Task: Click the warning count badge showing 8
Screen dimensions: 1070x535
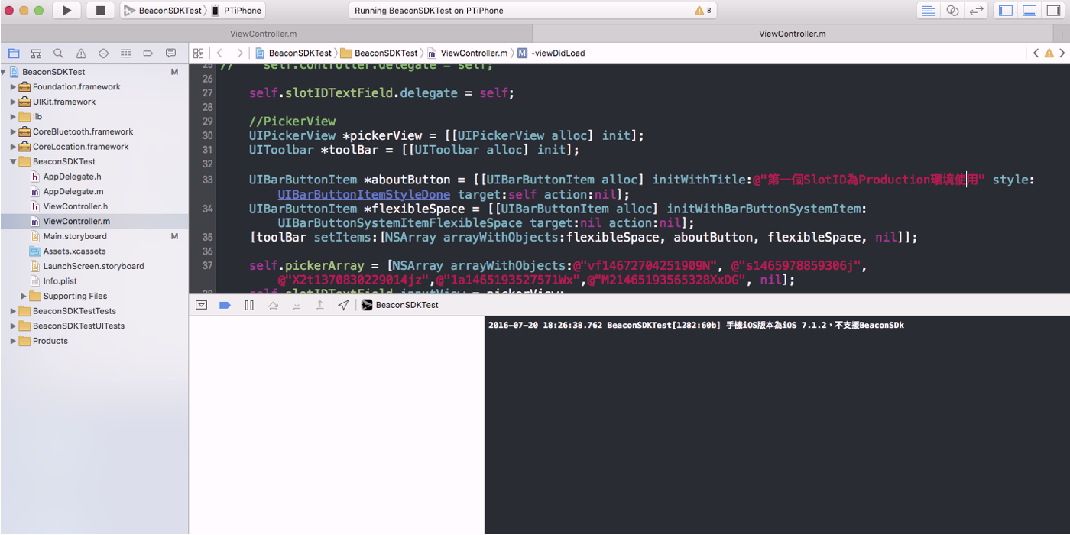Action: click(703, 11)
